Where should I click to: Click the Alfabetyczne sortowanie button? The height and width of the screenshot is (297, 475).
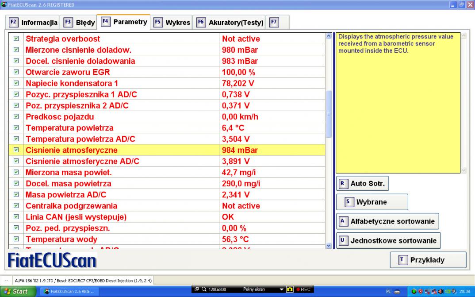pyautogui.click(x=387, y=221)
